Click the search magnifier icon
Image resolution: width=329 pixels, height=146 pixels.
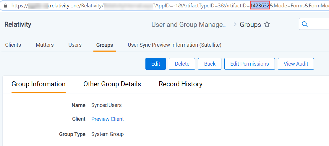click(x=305, y=24)
